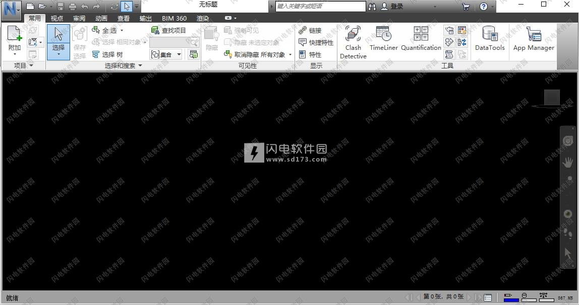579x305 pixels.
Task: Click the 附加 (Append) file button
Action: (x=15, y=41)
